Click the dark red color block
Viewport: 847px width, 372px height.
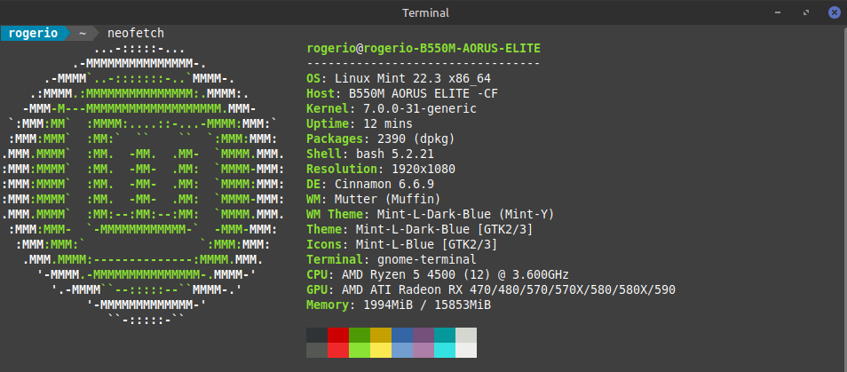tap(338, 336)
